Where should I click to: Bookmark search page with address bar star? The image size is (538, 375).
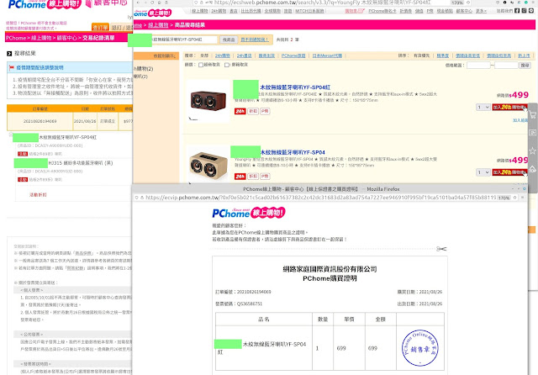click(x=469, y=3)
